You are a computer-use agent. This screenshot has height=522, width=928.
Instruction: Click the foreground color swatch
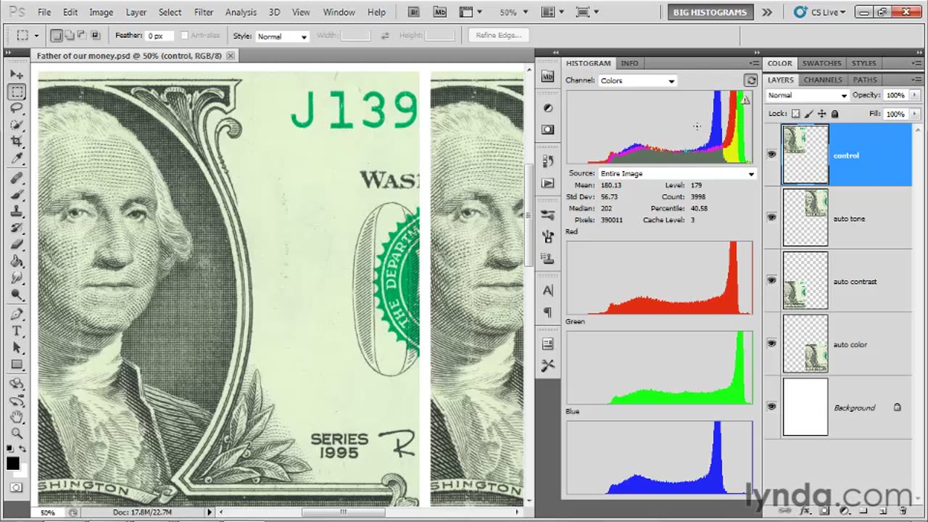[13, 463]
